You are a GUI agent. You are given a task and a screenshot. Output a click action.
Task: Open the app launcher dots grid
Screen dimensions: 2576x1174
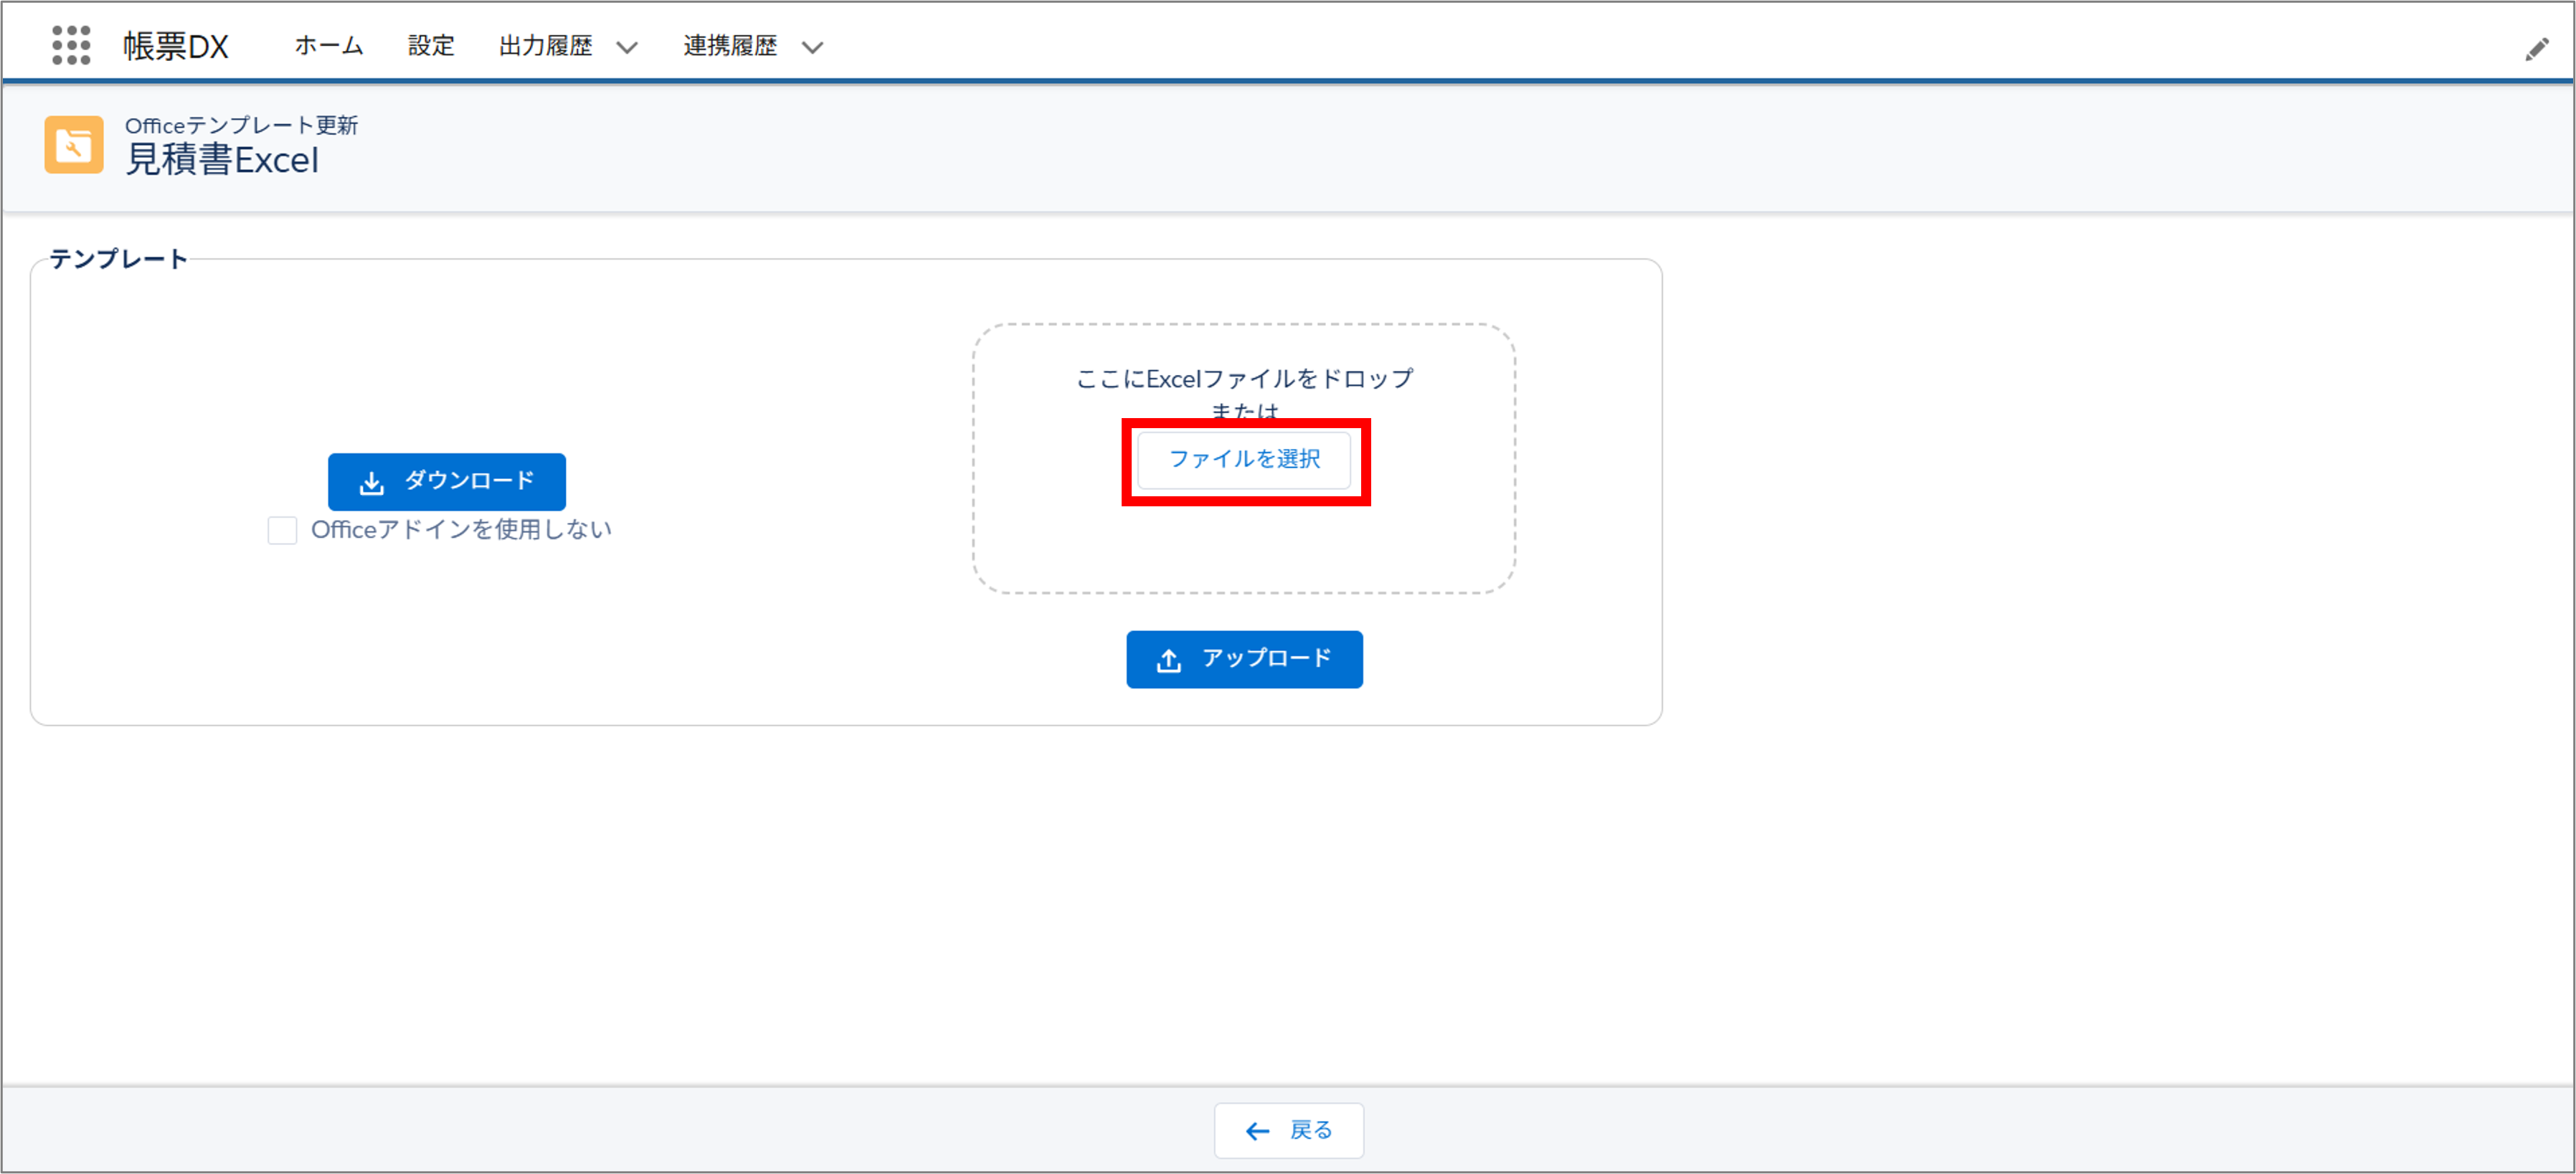tap(71, 46)
